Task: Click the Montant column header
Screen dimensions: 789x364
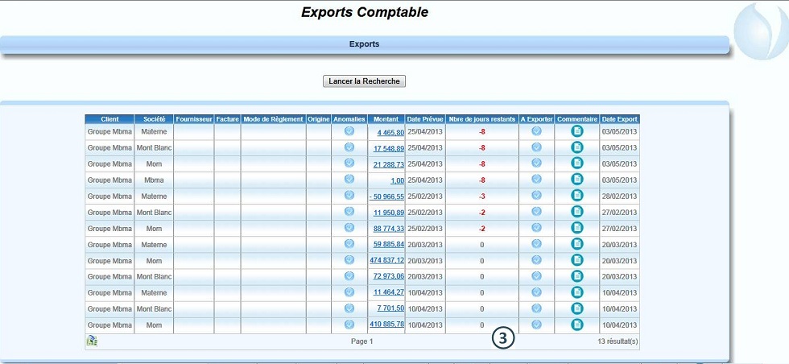Action: (x=386, y=119)
